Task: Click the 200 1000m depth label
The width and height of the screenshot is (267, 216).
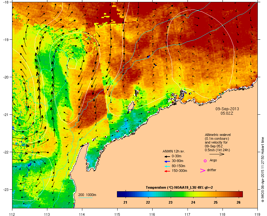Action: coord(87,195)
